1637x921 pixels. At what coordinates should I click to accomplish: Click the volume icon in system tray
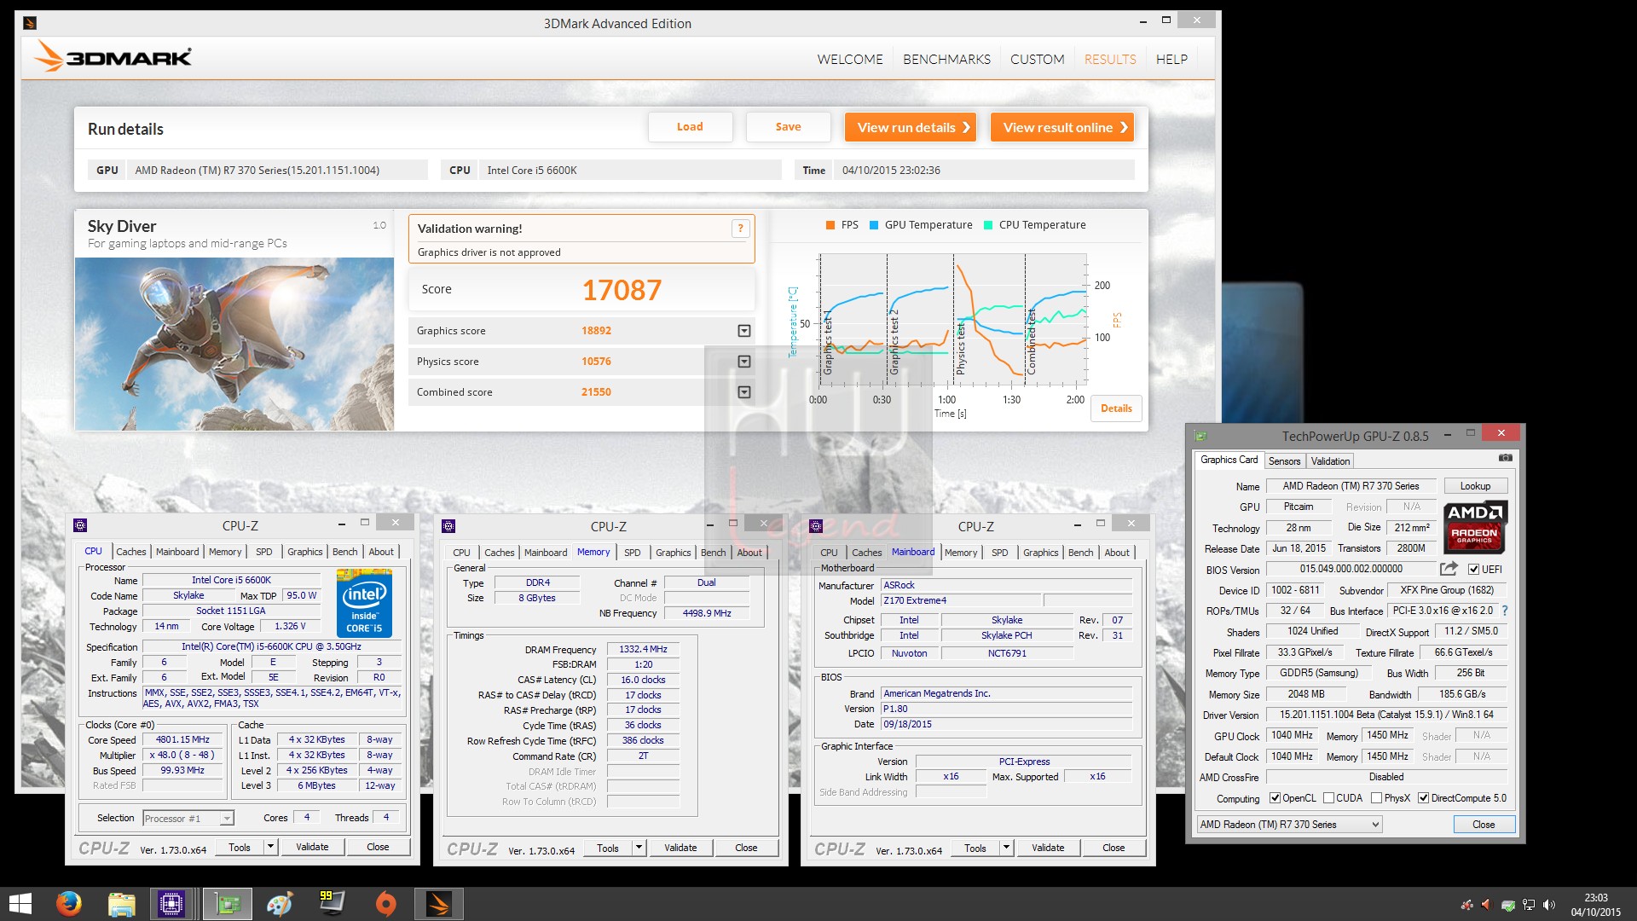pyautogui.click(x=1549, y=905)
